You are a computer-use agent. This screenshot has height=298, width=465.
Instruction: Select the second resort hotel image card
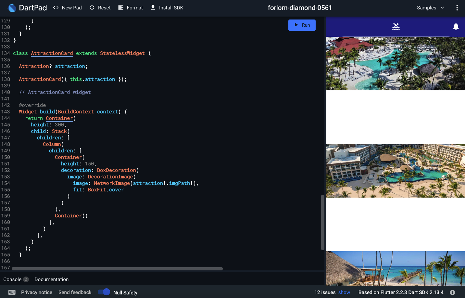pyautogui.click(x=396, y=171)
